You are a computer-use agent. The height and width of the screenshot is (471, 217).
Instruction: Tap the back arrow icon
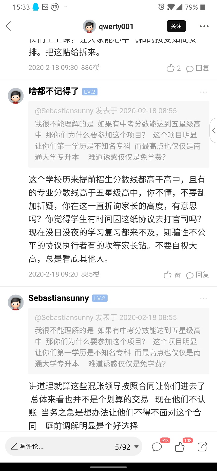pos(8,26)
